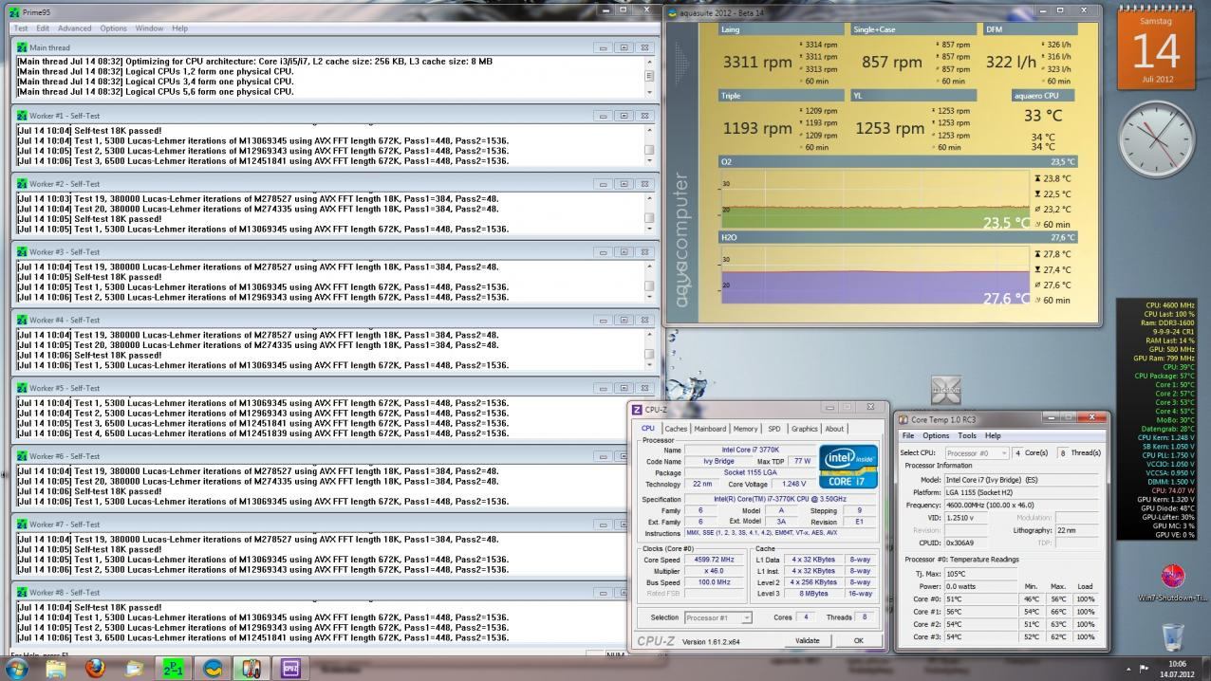Click the sidebar CPU: 4600 MHz line

pos(1169,305)
